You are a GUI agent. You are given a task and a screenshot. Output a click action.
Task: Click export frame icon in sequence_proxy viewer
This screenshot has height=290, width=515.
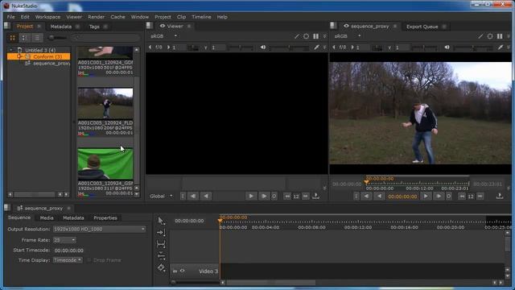(x=500, y=197)
